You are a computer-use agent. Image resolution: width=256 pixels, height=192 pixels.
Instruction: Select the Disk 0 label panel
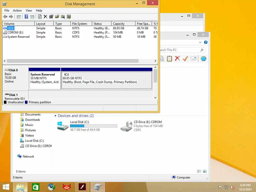pyautogui.click(x=15, y=78)
